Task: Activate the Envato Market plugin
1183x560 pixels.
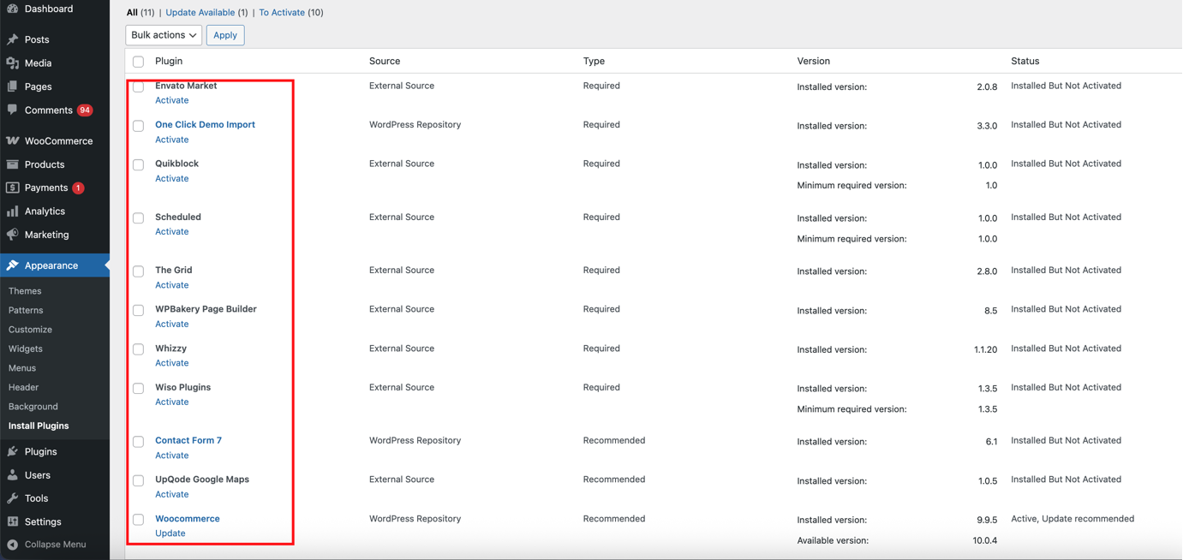Action: (172, 100)
